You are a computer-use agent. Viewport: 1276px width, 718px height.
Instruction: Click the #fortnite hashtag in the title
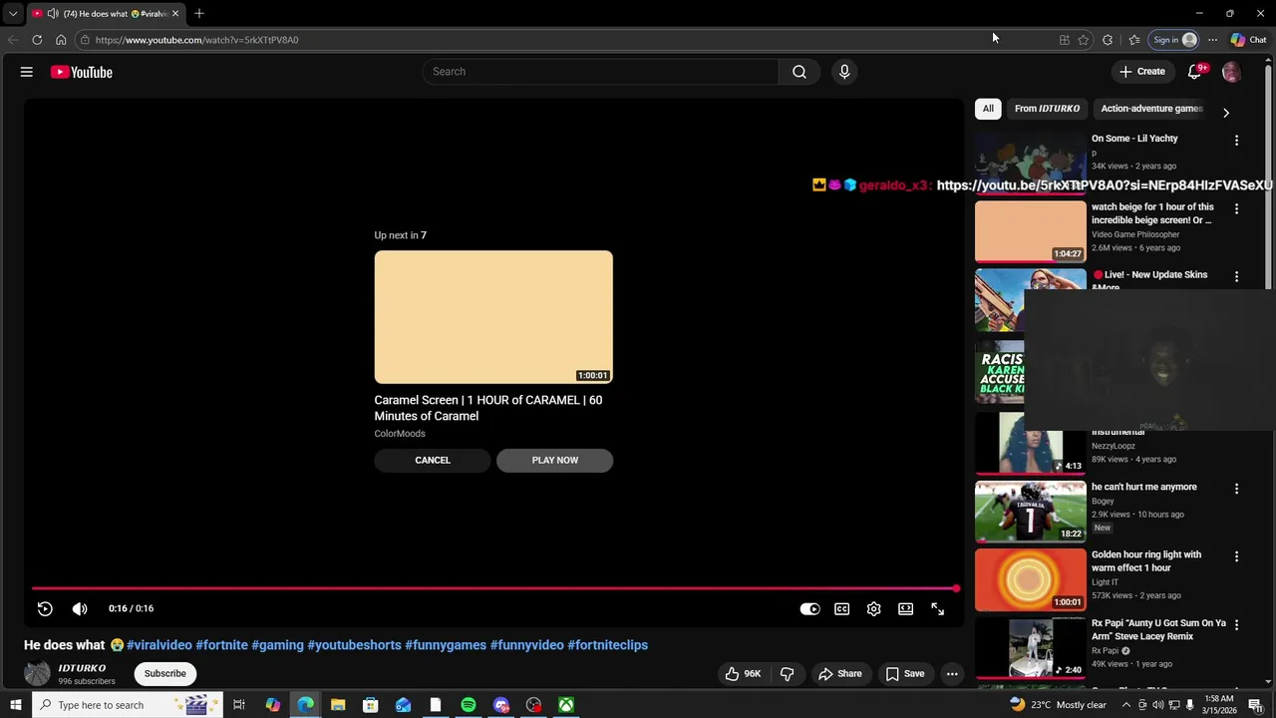221,645
